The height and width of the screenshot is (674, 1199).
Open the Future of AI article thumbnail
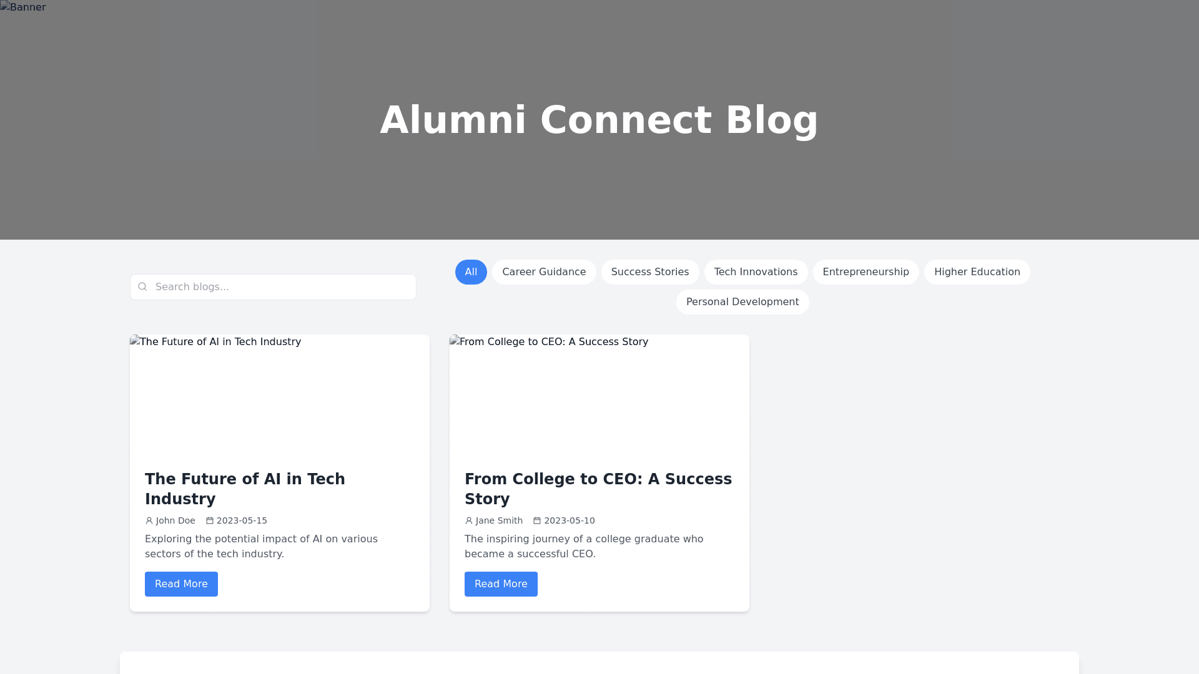[x=279, y=394]
